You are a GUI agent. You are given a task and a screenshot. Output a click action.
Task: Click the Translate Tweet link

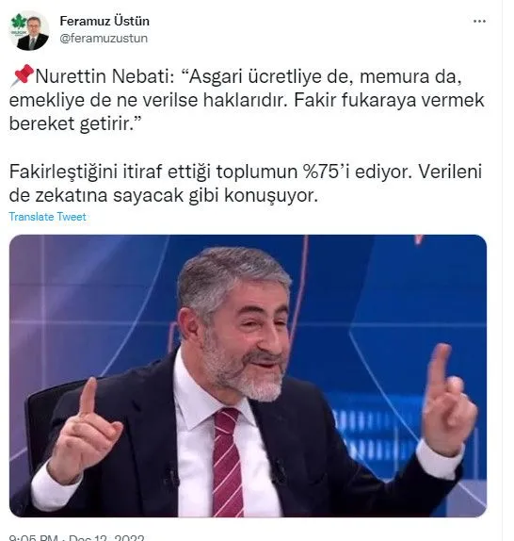pos(47,217)
